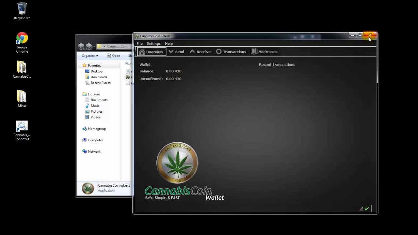
Task: Open the Overview page in the wallet
Action: [152, 52]
